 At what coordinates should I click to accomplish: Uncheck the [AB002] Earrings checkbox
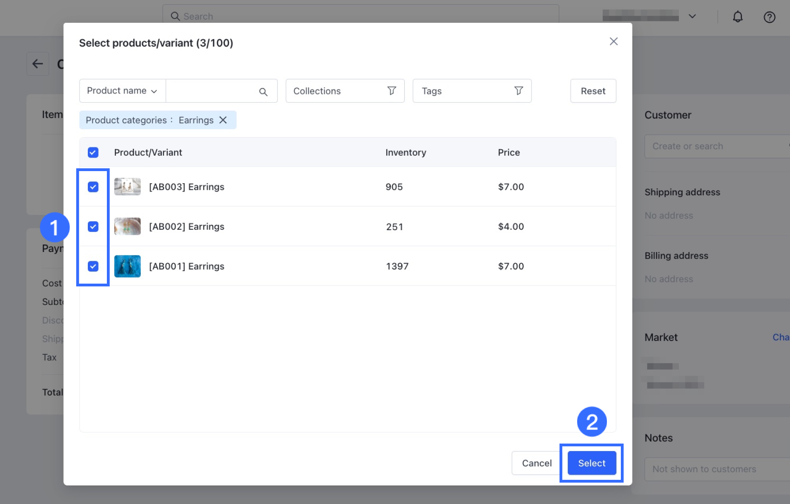click(93, 226)
